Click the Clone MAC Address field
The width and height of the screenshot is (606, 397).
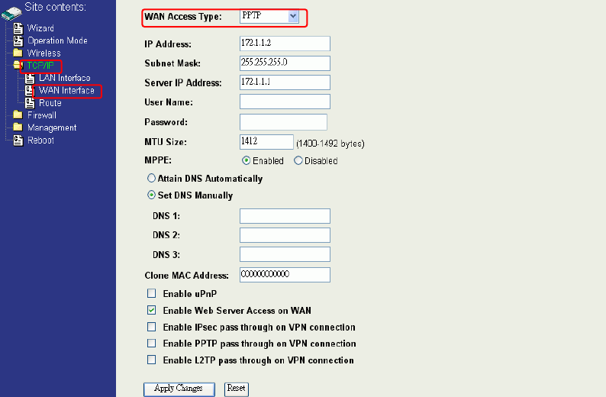tap(285, 275)
